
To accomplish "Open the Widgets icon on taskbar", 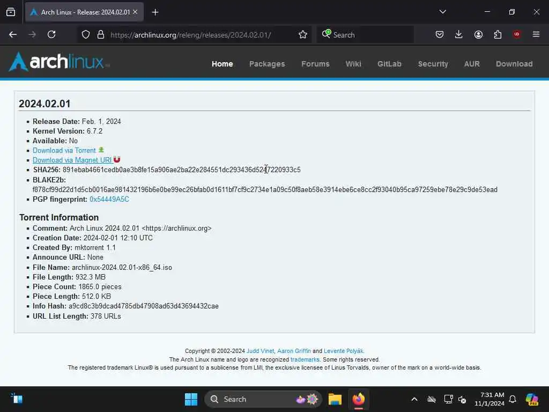I will (17, 399).
